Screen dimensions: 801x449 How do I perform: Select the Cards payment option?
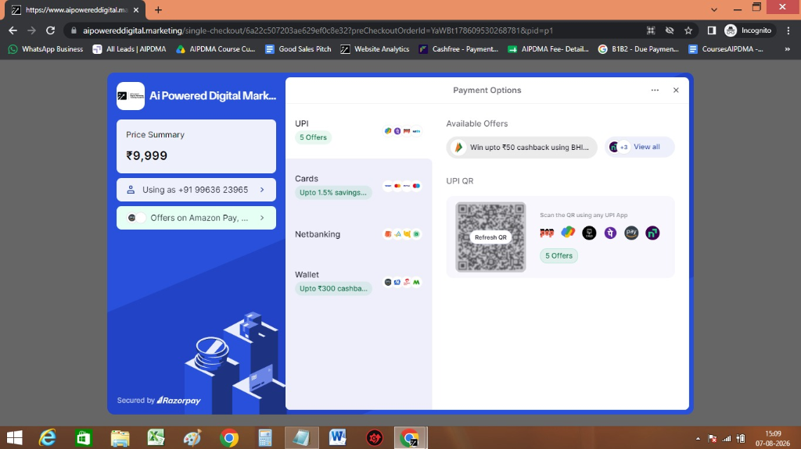pyautogui.click(x=358, y=186)
